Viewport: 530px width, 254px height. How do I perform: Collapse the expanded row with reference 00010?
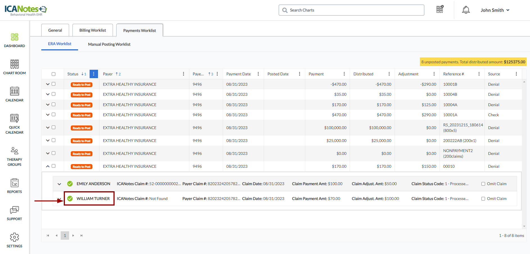coord(48,166)
